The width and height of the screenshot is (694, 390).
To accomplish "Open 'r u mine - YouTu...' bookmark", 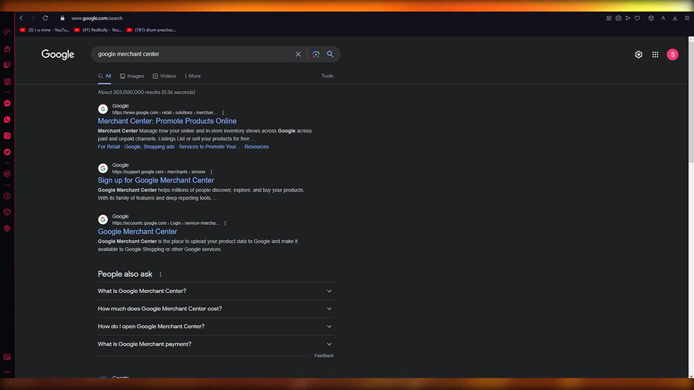I will coord(45,30).
